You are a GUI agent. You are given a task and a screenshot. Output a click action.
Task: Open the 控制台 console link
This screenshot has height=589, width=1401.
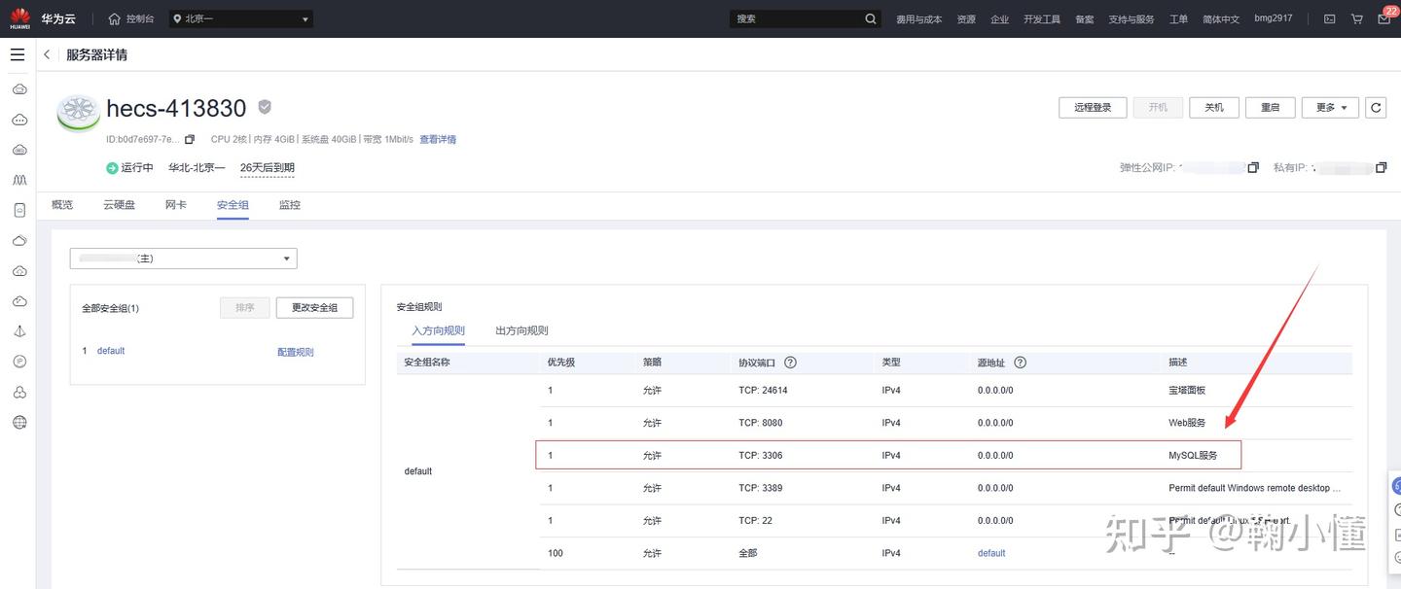click(x=140, y=18)
